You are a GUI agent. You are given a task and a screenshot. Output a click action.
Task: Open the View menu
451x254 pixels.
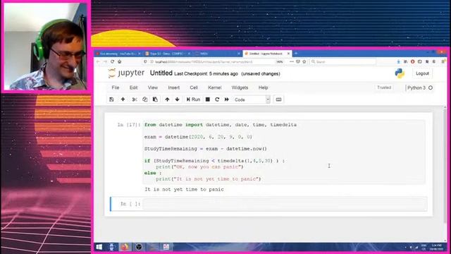(x=153, y=87)
